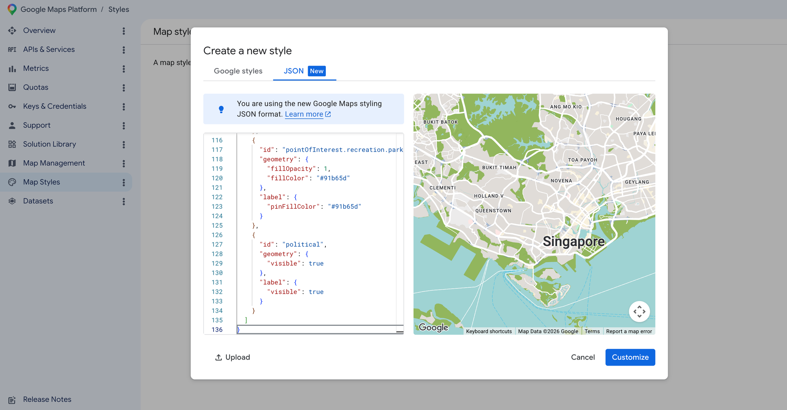Switch to the Google styles tab
The height and width of the screenshot is (410, 787).
point(238,71)
